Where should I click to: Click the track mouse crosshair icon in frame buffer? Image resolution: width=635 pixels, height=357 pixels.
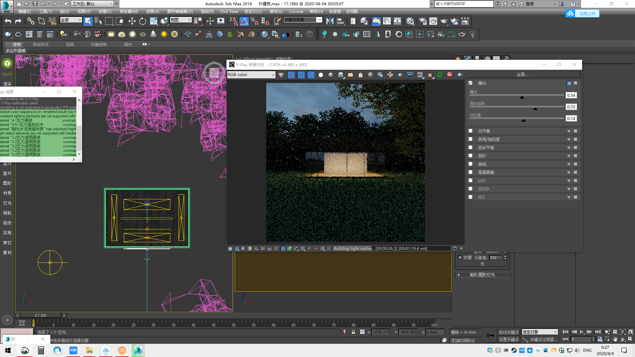(x=390, y=75)
